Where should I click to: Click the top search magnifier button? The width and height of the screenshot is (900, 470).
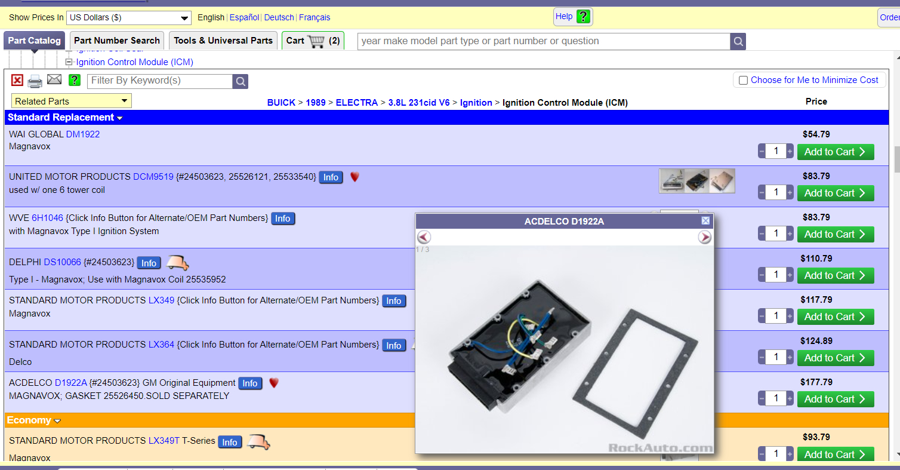[738, 41]
